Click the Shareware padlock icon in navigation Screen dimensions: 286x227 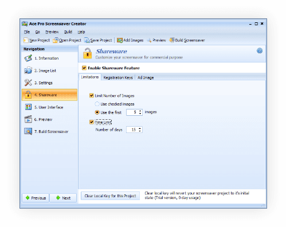pos(28,95)
